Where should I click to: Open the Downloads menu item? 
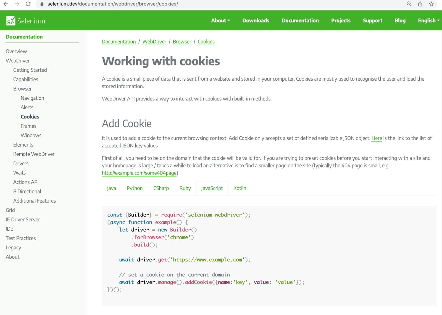tap(256, 20)
